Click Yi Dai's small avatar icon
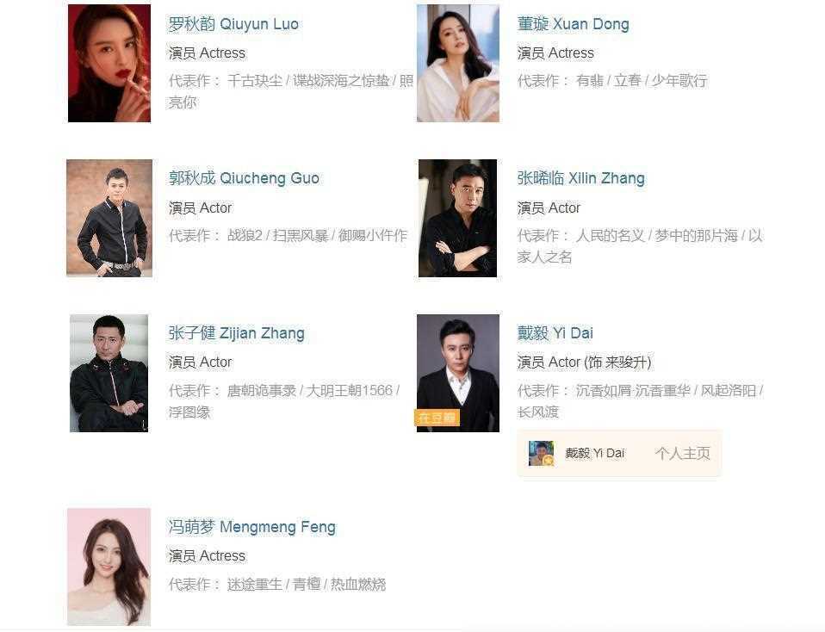The width and height of the screenshot is (825, 632). 542,454
